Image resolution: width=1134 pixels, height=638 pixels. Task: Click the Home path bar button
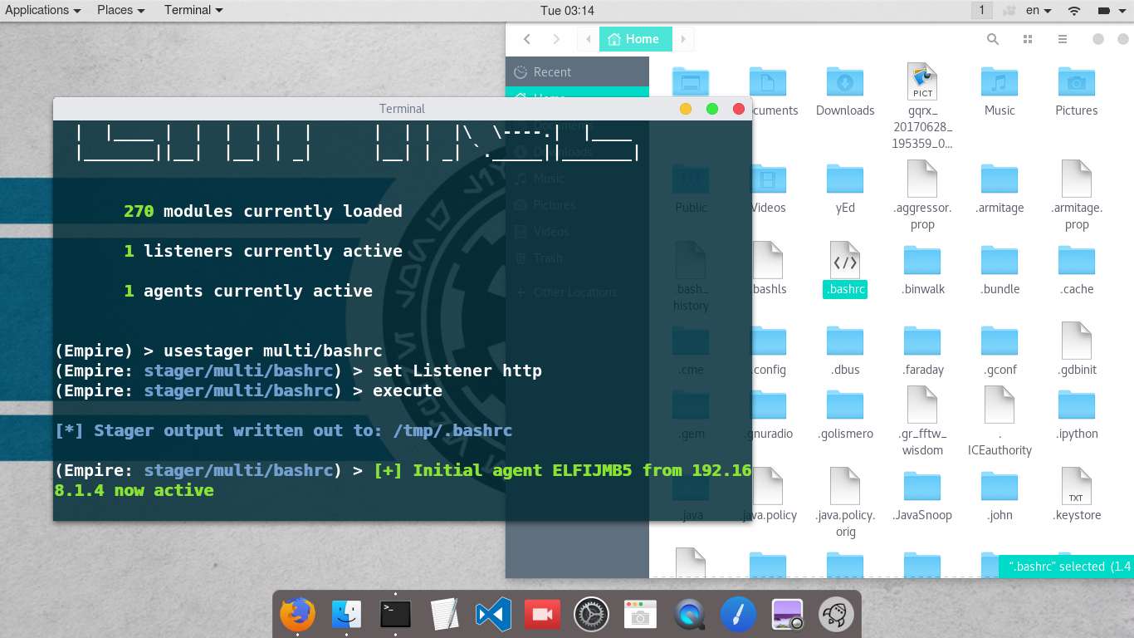[635, 39]
